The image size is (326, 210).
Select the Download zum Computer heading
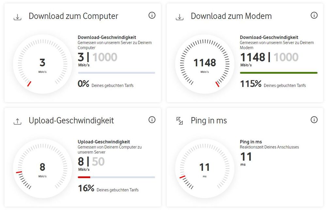point(73,16)
